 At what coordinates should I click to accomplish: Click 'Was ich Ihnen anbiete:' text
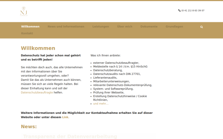click(x=106, y=56)
